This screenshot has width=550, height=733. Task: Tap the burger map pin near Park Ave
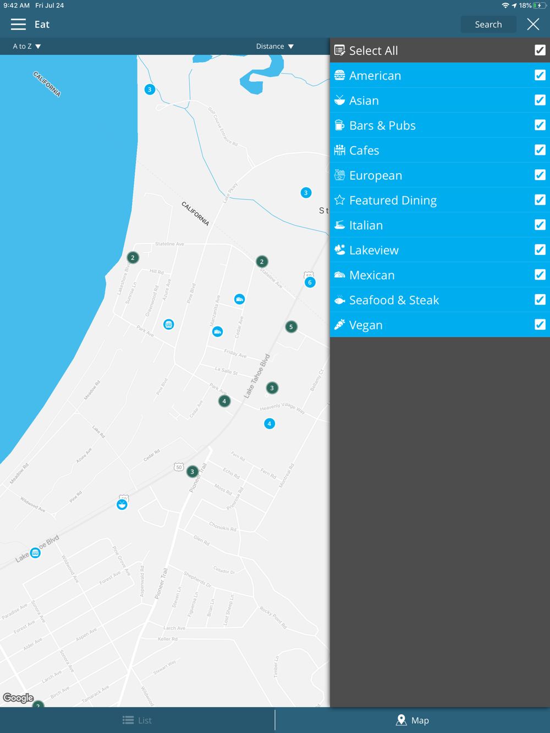pos(169,324)
